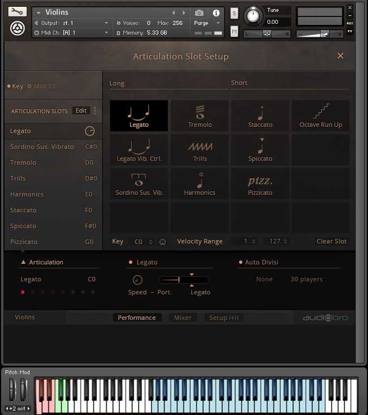Click the first red articulation indicator dot
This screenshot has width=368, height=415.
(23, 292)
